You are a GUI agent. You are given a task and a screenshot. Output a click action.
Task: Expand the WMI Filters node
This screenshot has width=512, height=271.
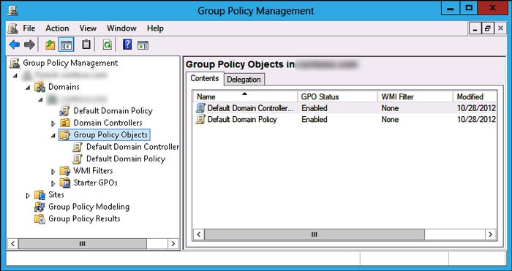(x=53, y=172)
